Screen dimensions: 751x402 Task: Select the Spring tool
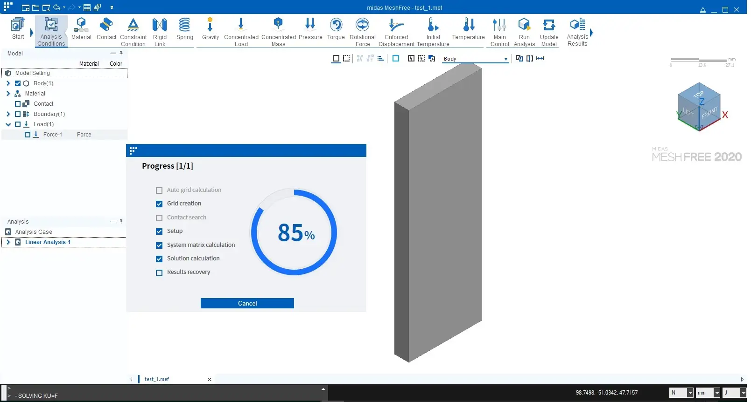click(x=185, y=28)
